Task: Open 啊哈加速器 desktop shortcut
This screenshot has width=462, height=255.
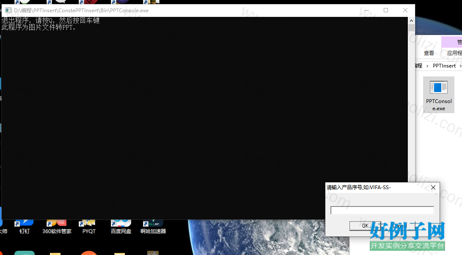Action: pos(153,227)
